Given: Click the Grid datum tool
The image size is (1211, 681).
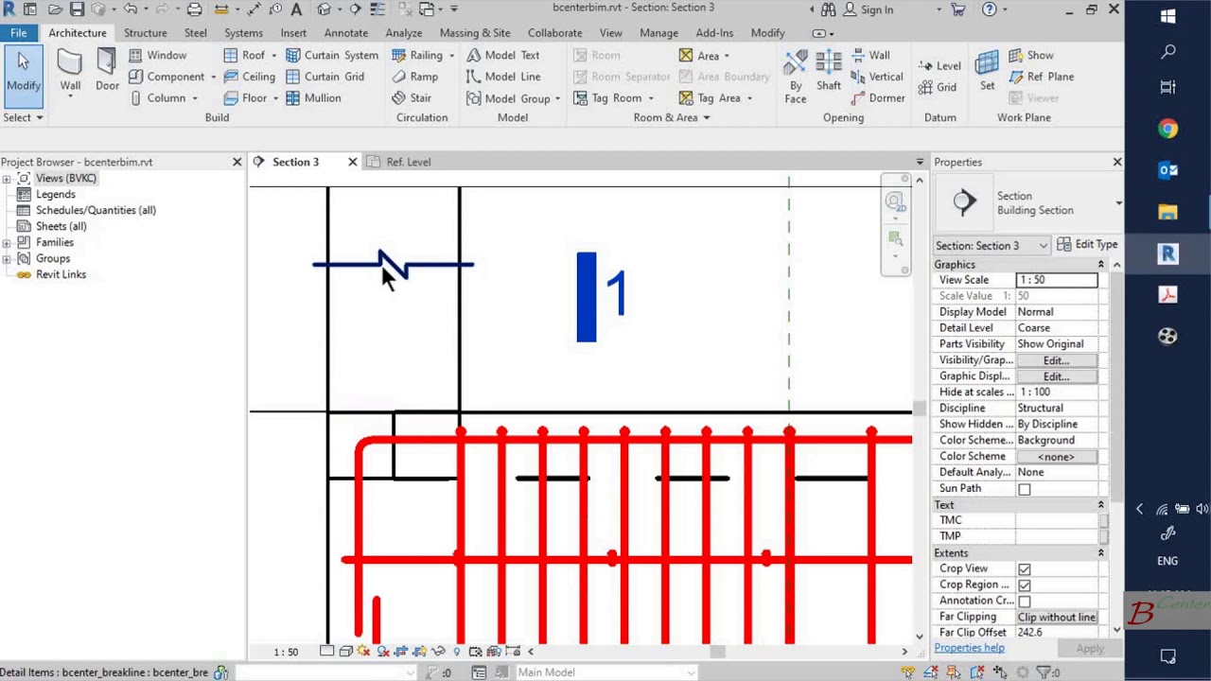Looking at the screenshot, I should tap(938, 87).
